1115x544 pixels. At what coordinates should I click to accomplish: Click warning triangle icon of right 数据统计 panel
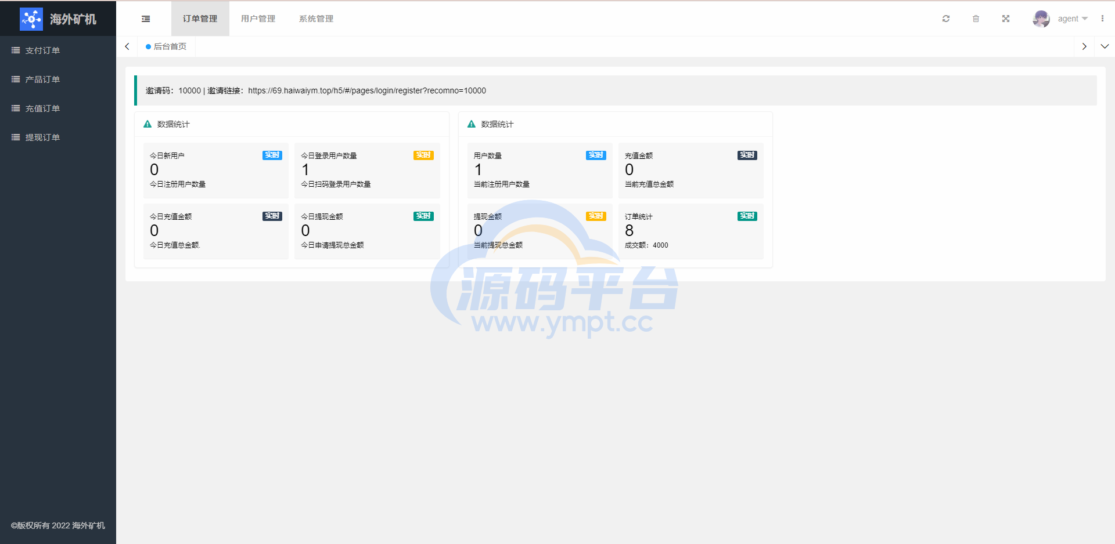coord(472,124)
